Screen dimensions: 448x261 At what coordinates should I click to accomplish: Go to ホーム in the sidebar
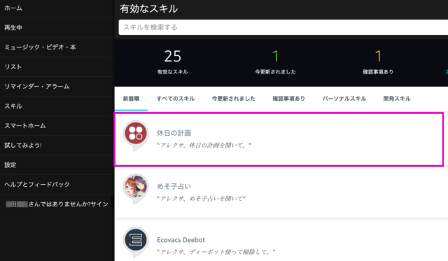tap(13, 8)
